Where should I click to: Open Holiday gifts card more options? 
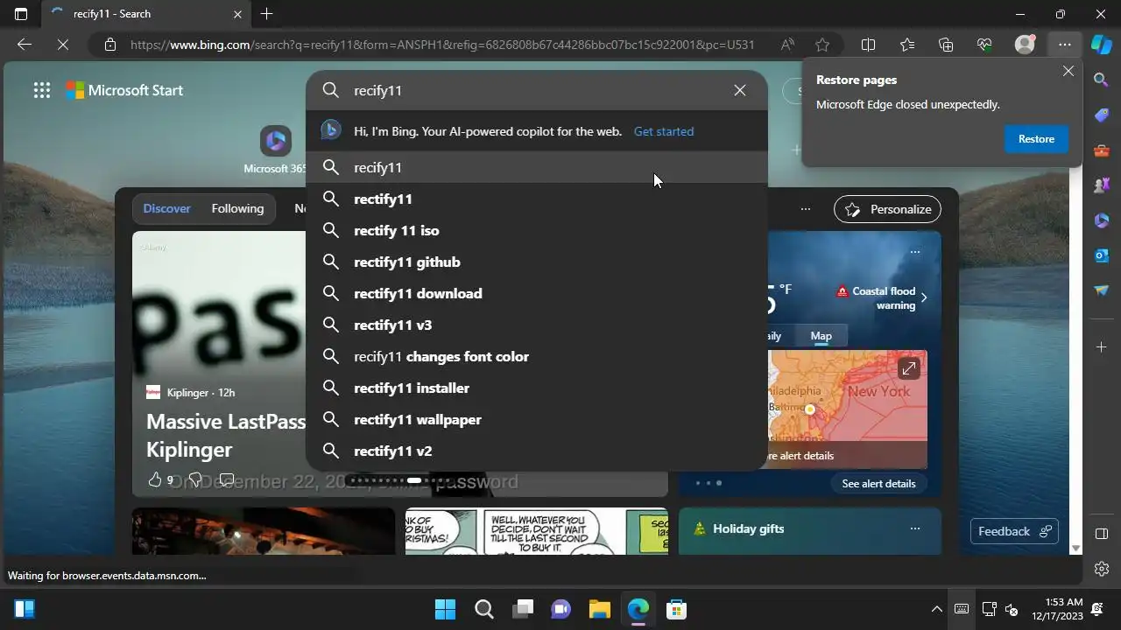pos(915,528)
